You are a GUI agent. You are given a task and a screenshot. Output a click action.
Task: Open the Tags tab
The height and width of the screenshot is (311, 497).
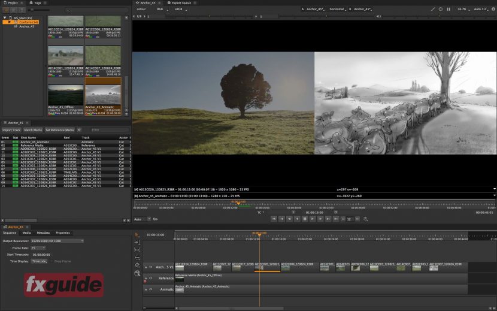pos(37,2)
